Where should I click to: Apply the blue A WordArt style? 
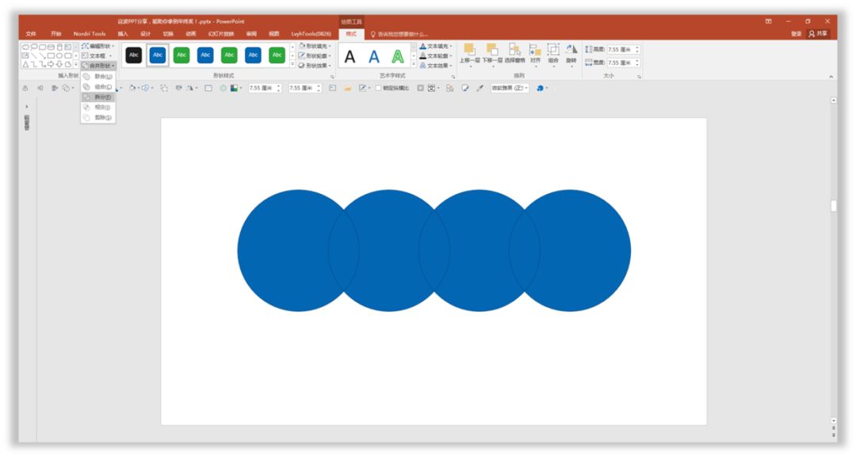374,56
